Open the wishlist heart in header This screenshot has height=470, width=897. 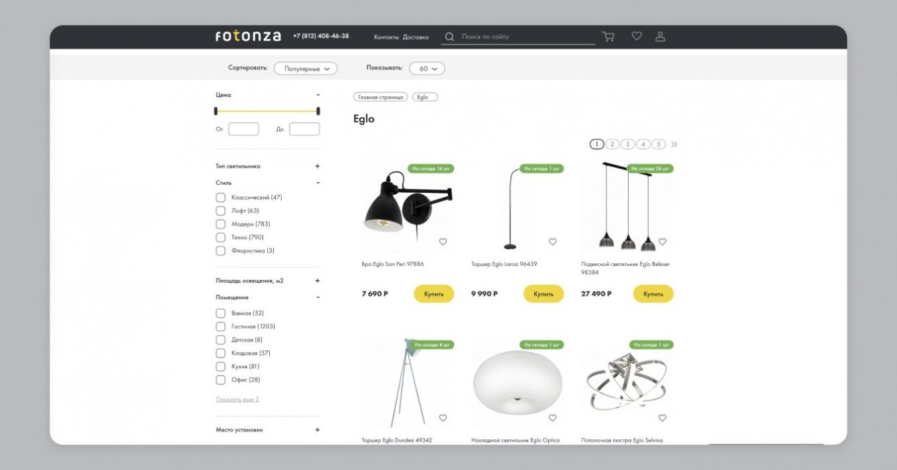[x=637, y=36]
